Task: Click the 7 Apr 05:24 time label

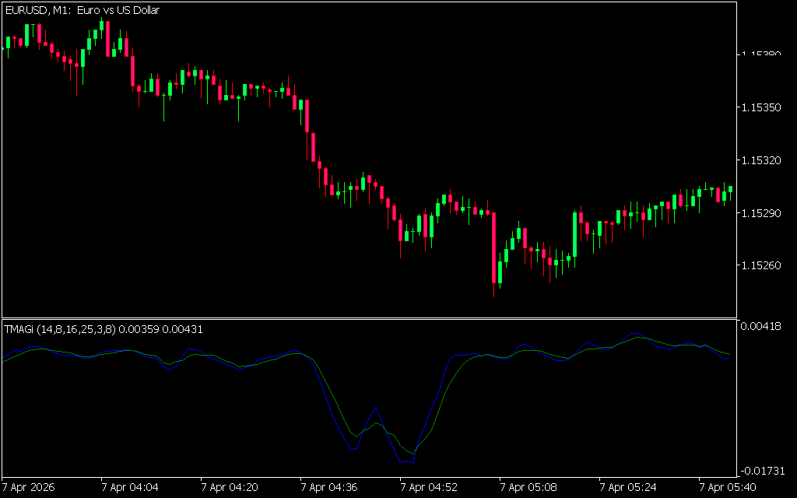Action: [x=628, y=488]
